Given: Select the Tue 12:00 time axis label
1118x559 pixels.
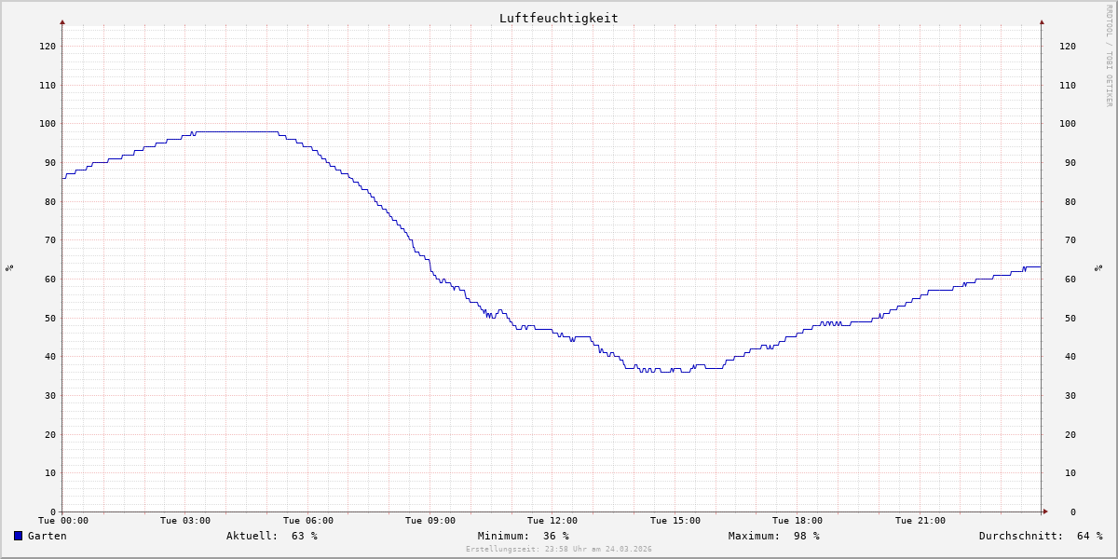Looking at the screenshot, I should click(552, 521).
